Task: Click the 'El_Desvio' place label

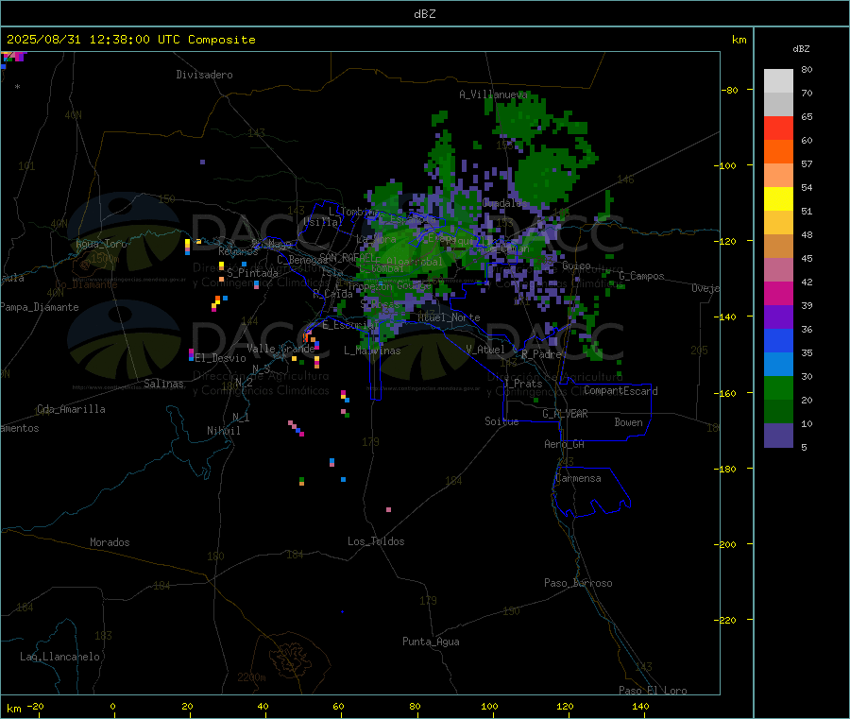Action: [x=220, y=358]
